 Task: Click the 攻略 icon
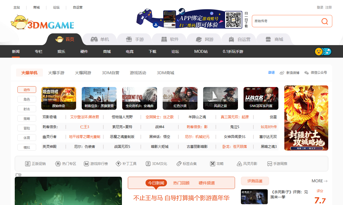(x=213, y=164)
